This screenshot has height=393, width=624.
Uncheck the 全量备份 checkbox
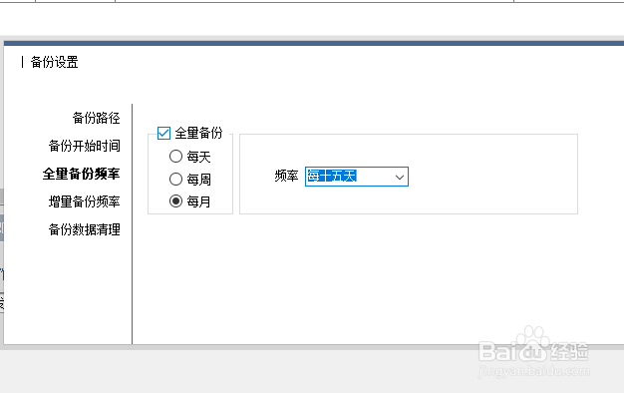(x=163, y=133)
